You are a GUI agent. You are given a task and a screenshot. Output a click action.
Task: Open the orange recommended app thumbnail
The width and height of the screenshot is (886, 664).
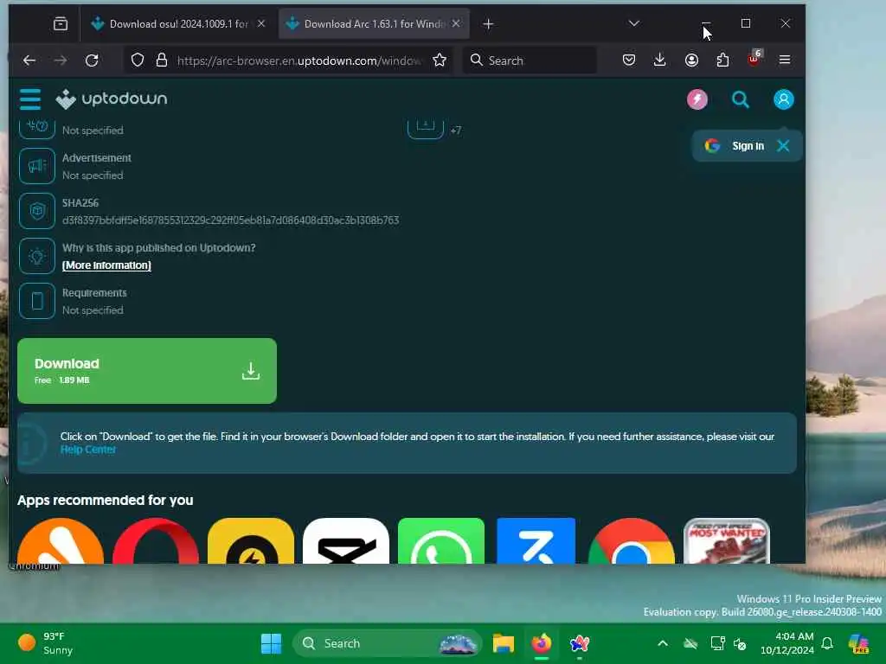pos(61,541)
